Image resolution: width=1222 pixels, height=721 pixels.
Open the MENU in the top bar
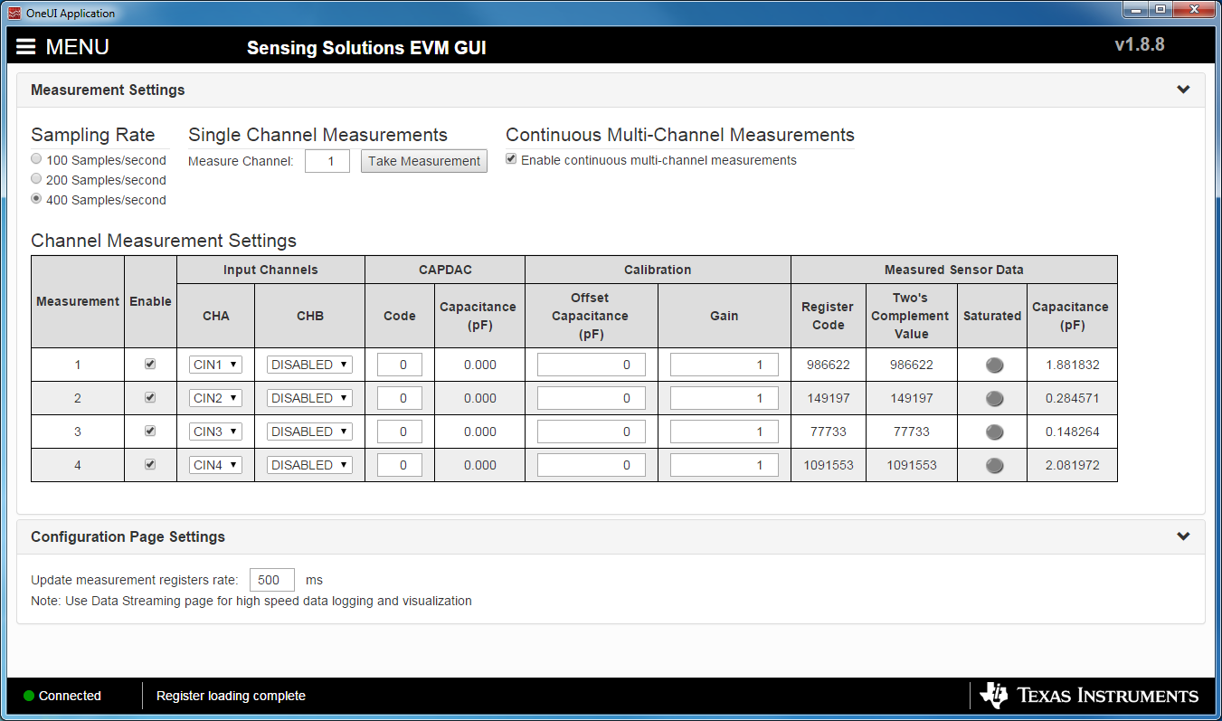(78, 46)
